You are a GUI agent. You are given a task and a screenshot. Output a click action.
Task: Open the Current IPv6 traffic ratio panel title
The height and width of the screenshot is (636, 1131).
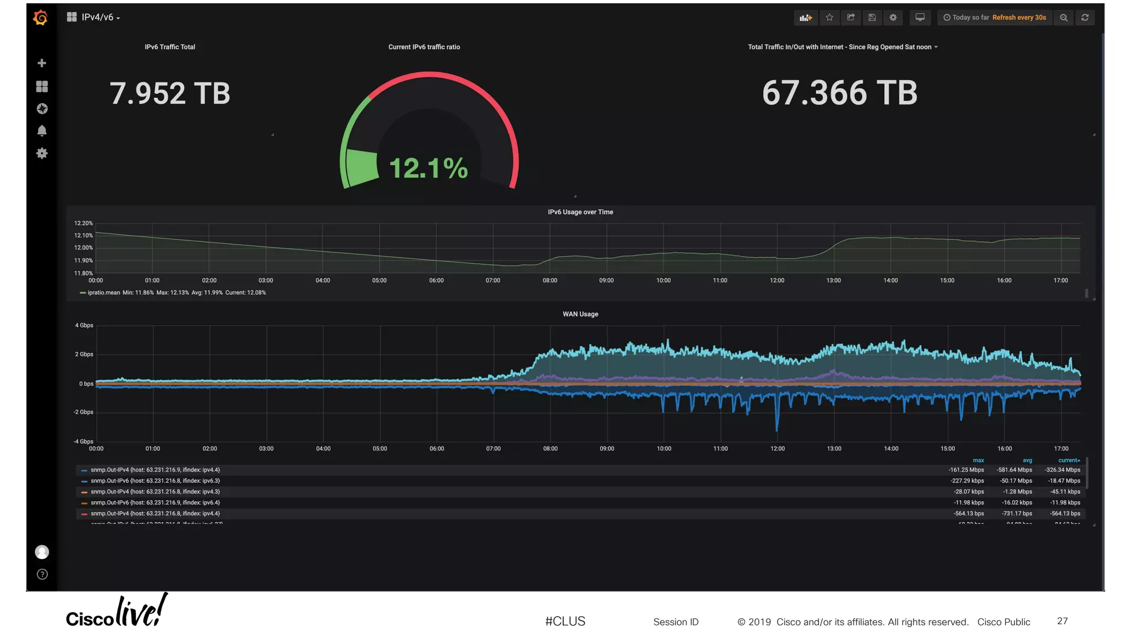424,47
